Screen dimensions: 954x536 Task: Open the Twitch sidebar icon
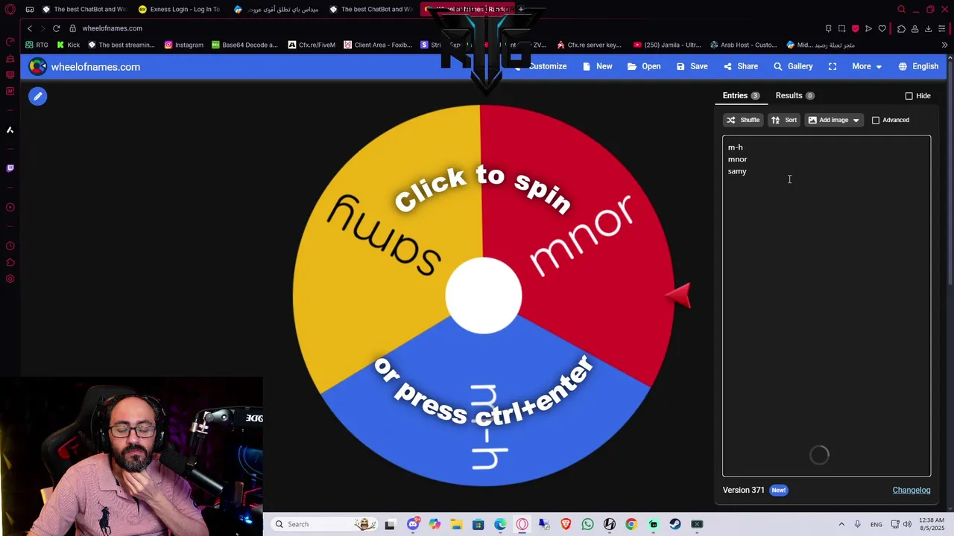pos(10,168)
